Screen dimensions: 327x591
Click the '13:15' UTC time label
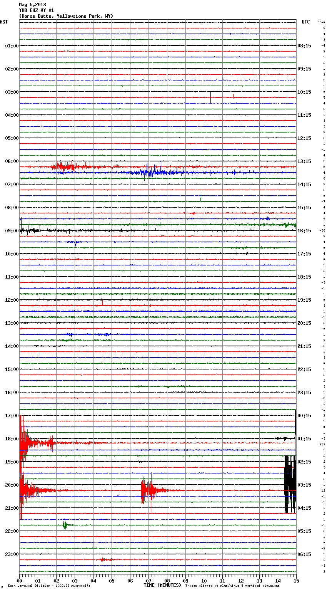(304, 161)
